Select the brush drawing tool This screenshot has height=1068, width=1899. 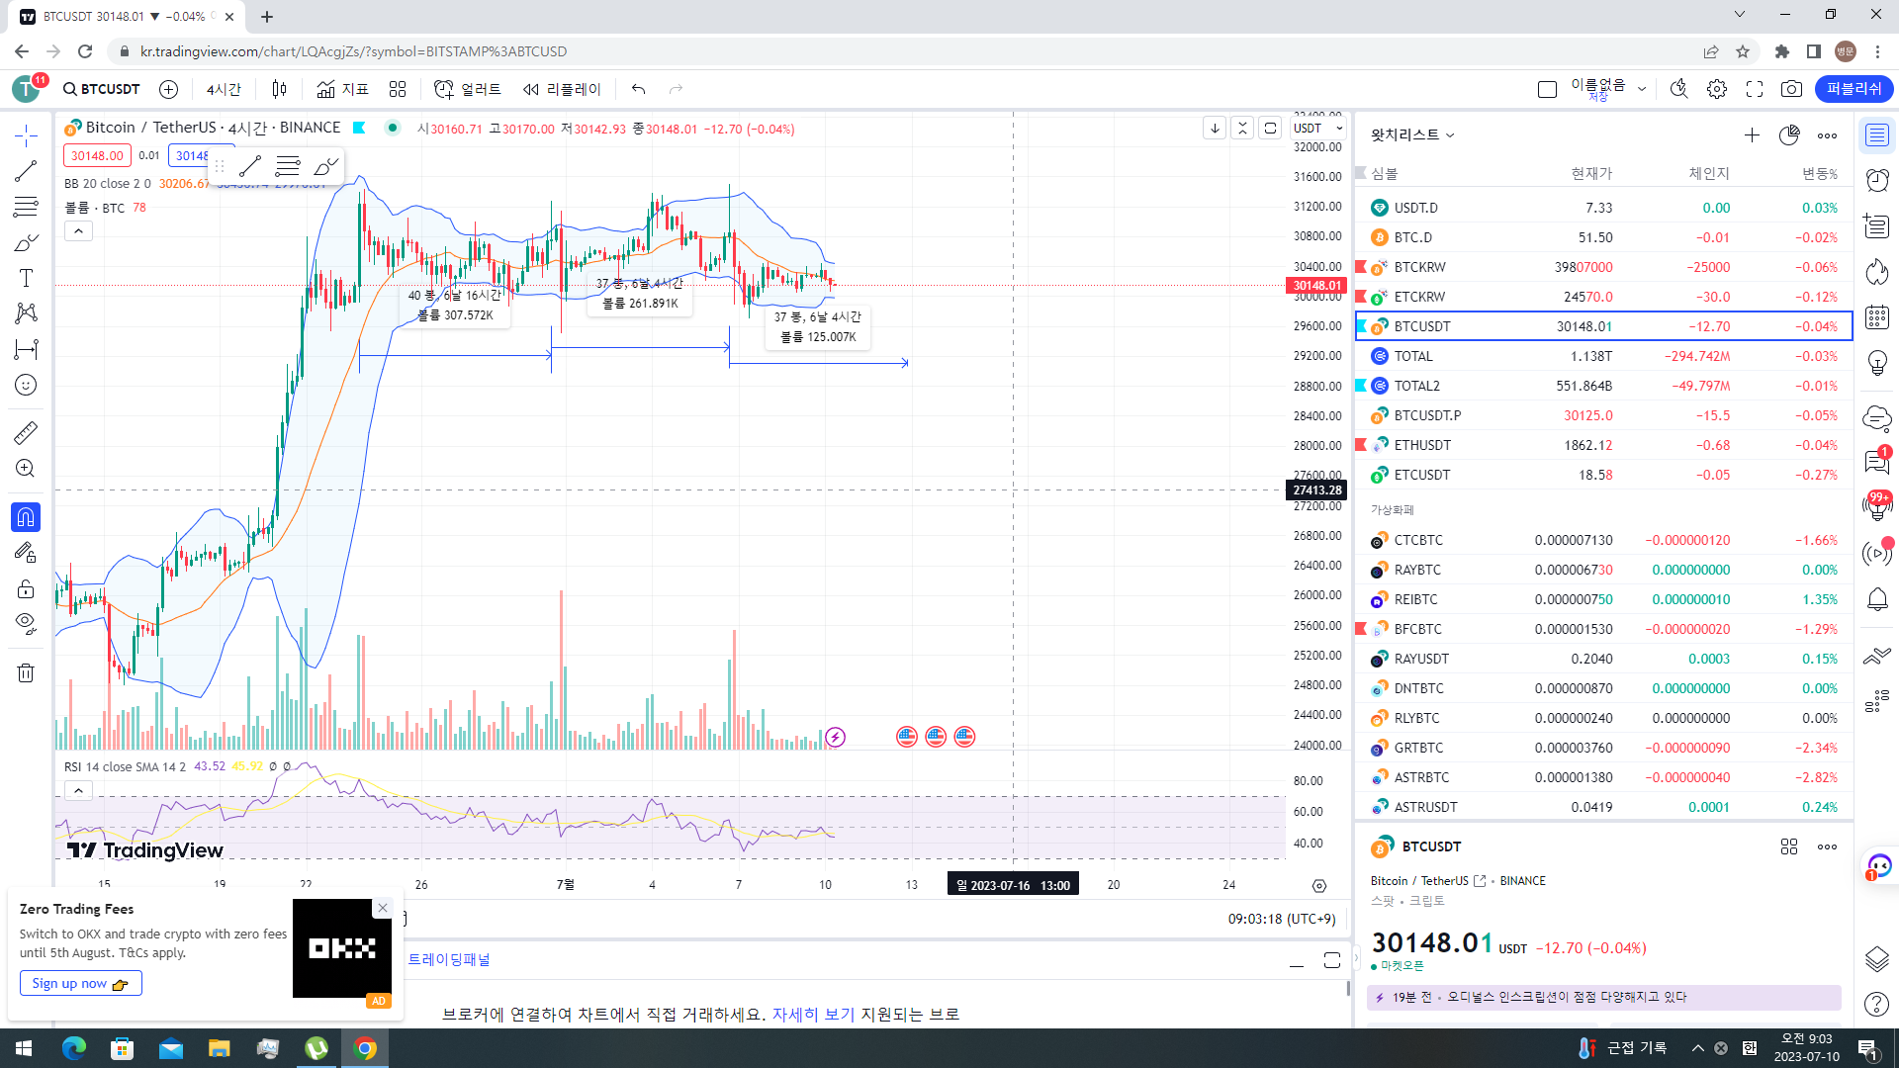click(26, 242)
